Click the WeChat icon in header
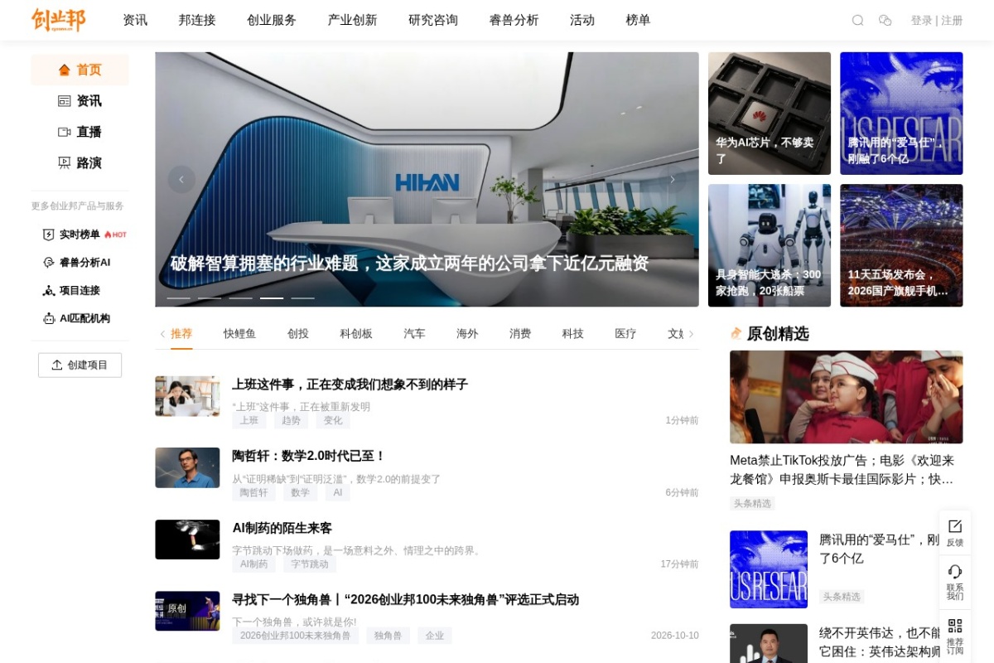 885,20
